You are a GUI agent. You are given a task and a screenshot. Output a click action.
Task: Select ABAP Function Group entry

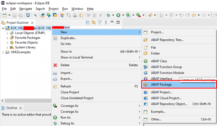(x=179, y=67)
